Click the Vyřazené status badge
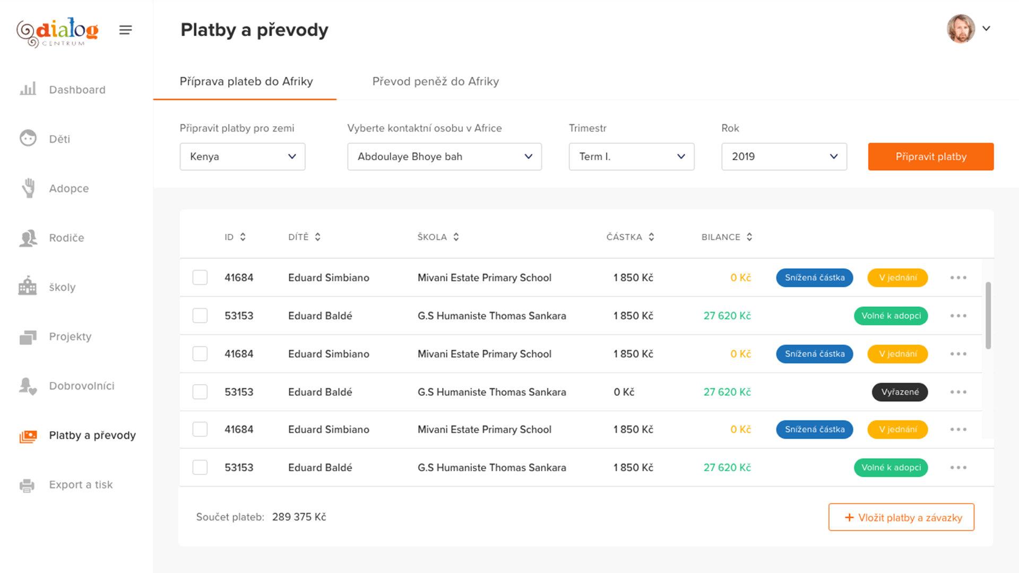1019x573 pixels. (900, 392)
